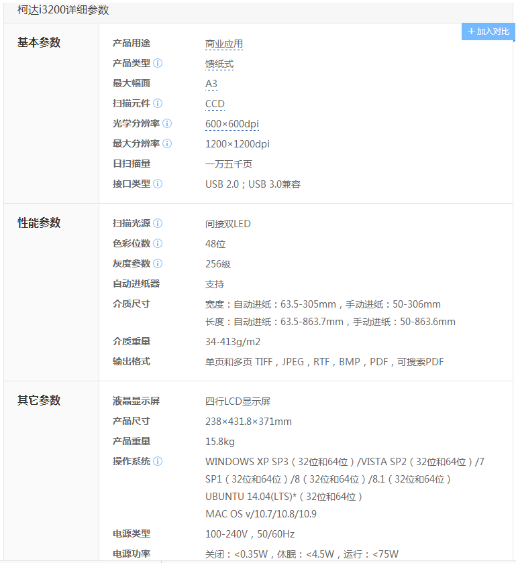Follow the CCD link

(x=215, y=104)
